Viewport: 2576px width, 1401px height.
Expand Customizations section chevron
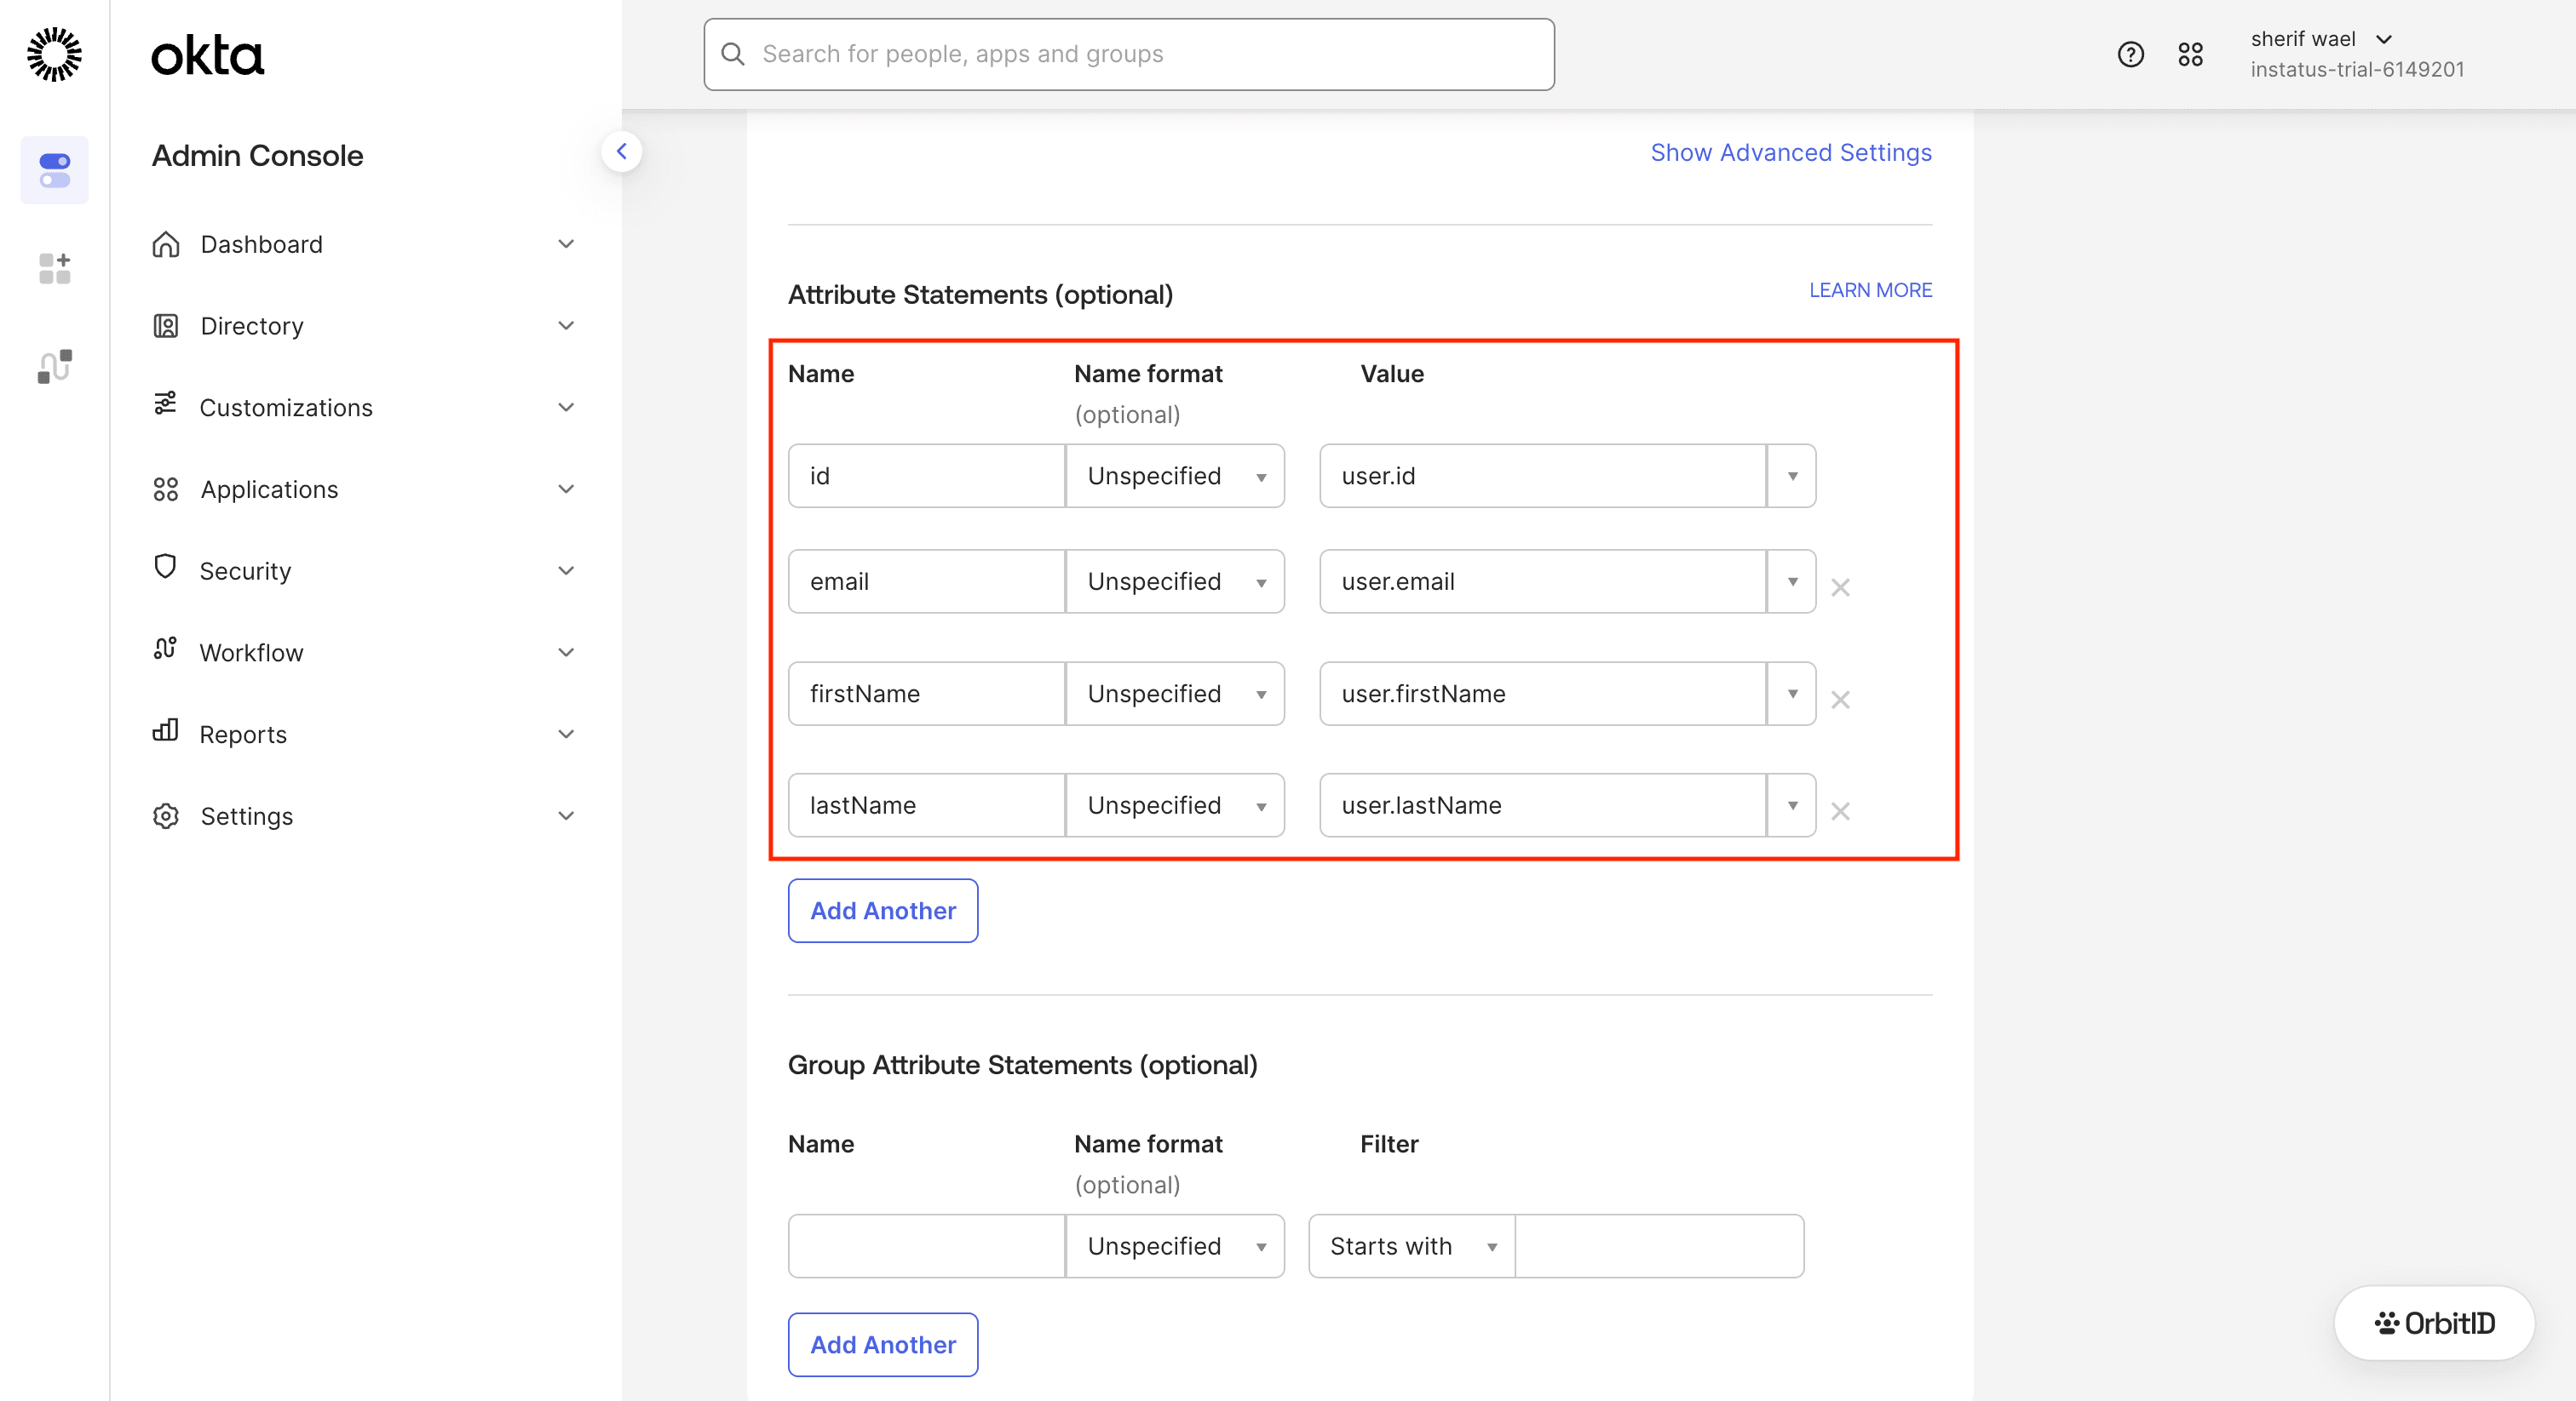(x=566, y=407)
